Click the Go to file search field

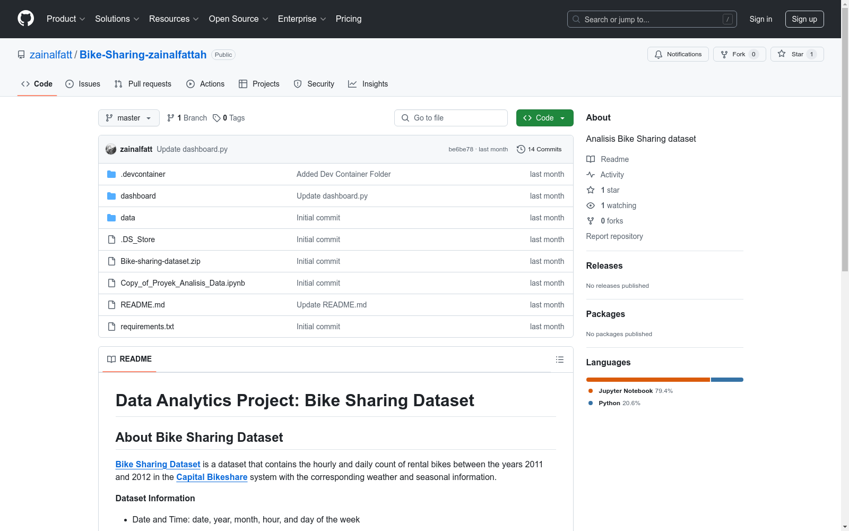point(451,118)
